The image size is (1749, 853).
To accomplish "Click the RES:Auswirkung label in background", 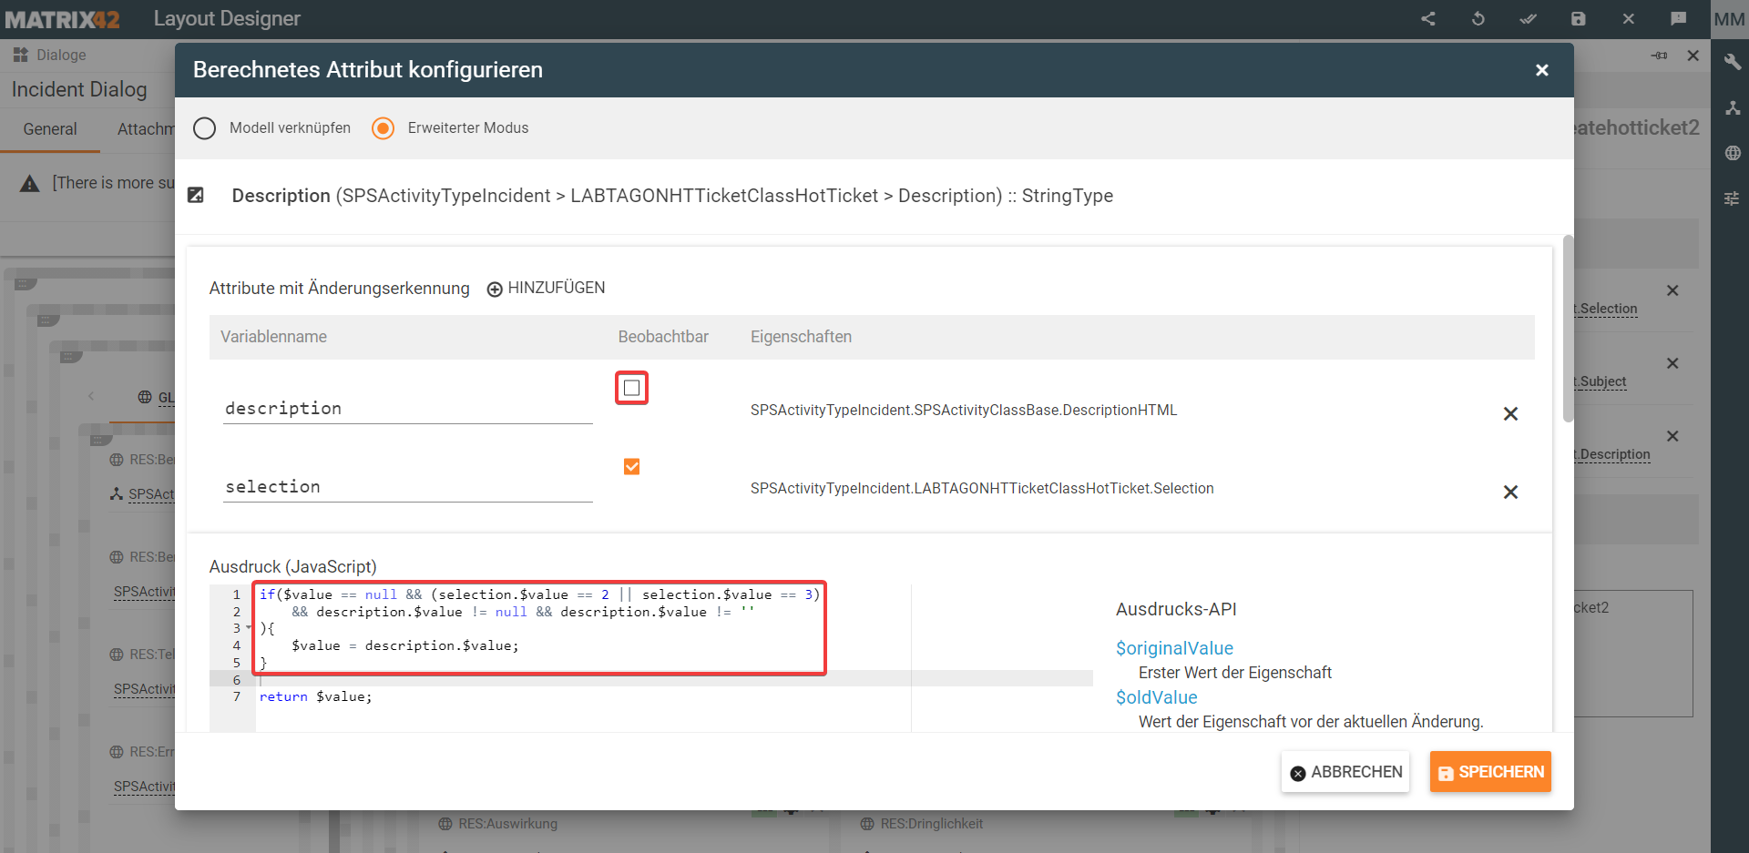I will pos(507,824).
